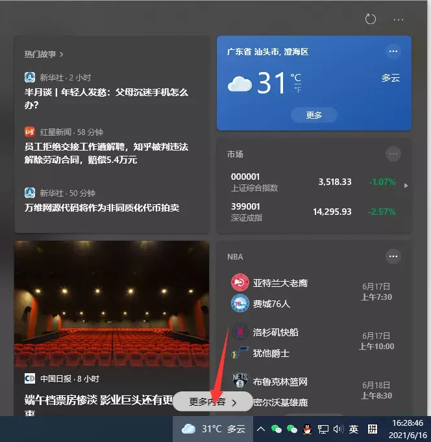Click the 红星新闻 source icon
431x442 pixels.
click(30, 132)
